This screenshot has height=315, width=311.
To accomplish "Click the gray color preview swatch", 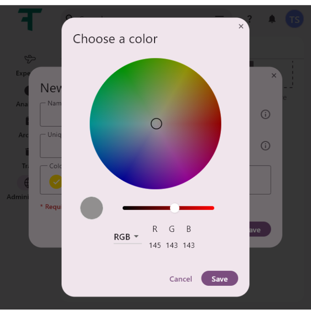I will click(x=91, y=208).
